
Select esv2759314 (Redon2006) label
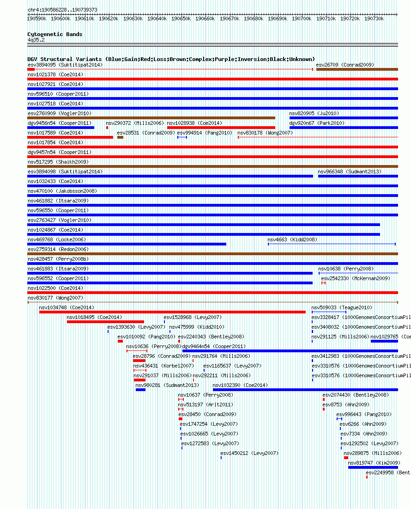coord(58,250)
